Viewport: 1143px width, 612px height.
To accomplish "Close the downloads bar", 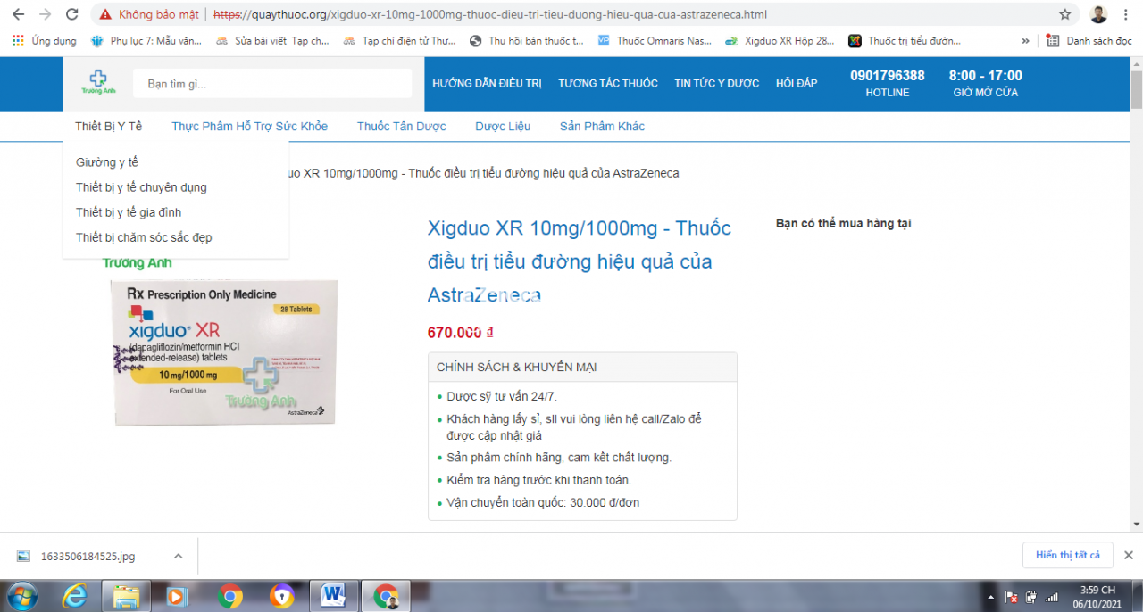I will [1128, 555].
